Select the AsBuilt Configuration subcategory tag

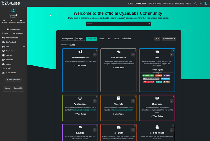click(x=151, y=79)
